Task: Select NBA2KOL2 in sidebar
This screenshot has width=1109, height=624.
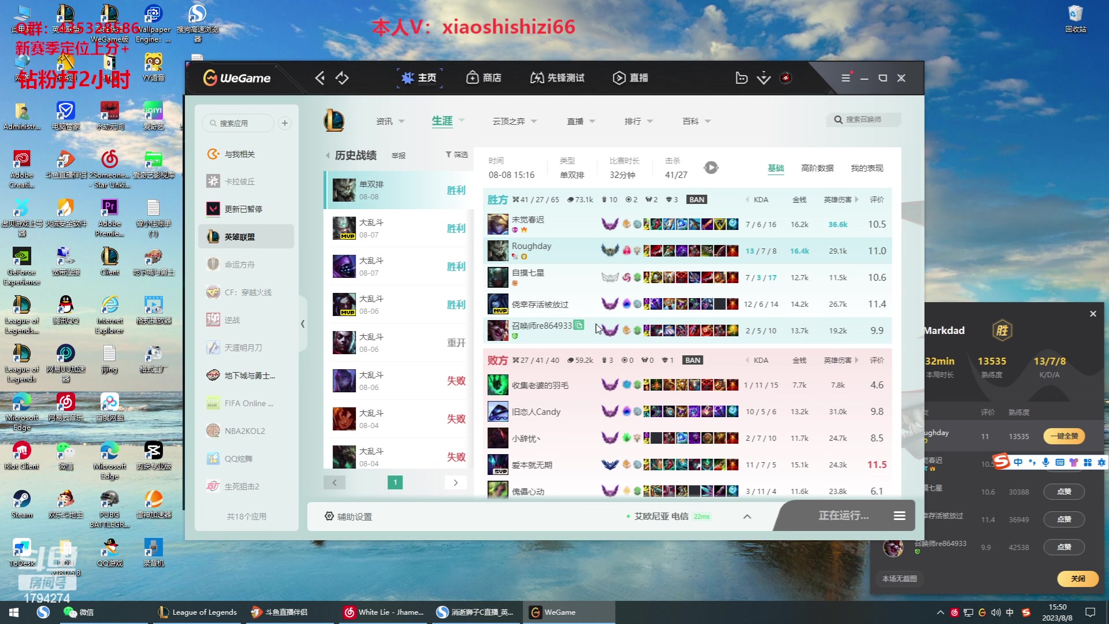Action: click(246, 431)
